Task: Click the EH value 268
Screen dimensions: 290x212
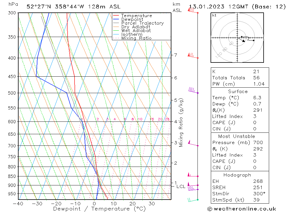Action: pyautogui.click(x=258, y=181)
